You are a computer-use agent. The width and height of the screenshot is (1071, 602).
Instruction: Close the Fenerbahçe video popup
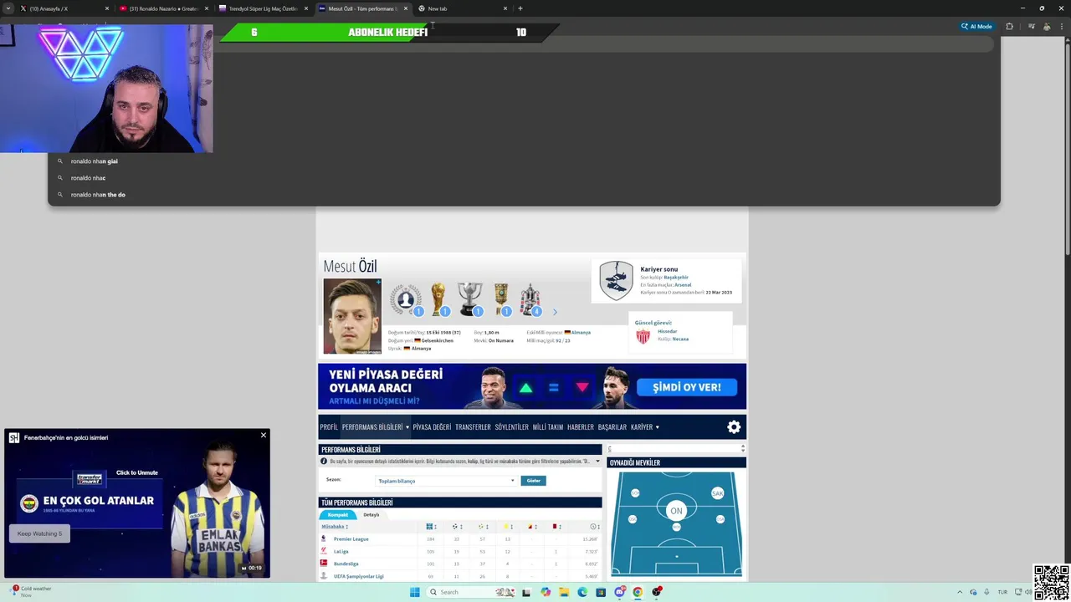pyautogui.click(x=264, y=435)
